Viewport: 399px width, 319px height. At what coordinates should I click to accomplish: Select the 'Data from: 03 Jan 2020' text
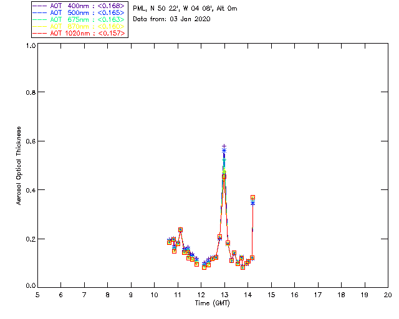[x=171, y=19]
